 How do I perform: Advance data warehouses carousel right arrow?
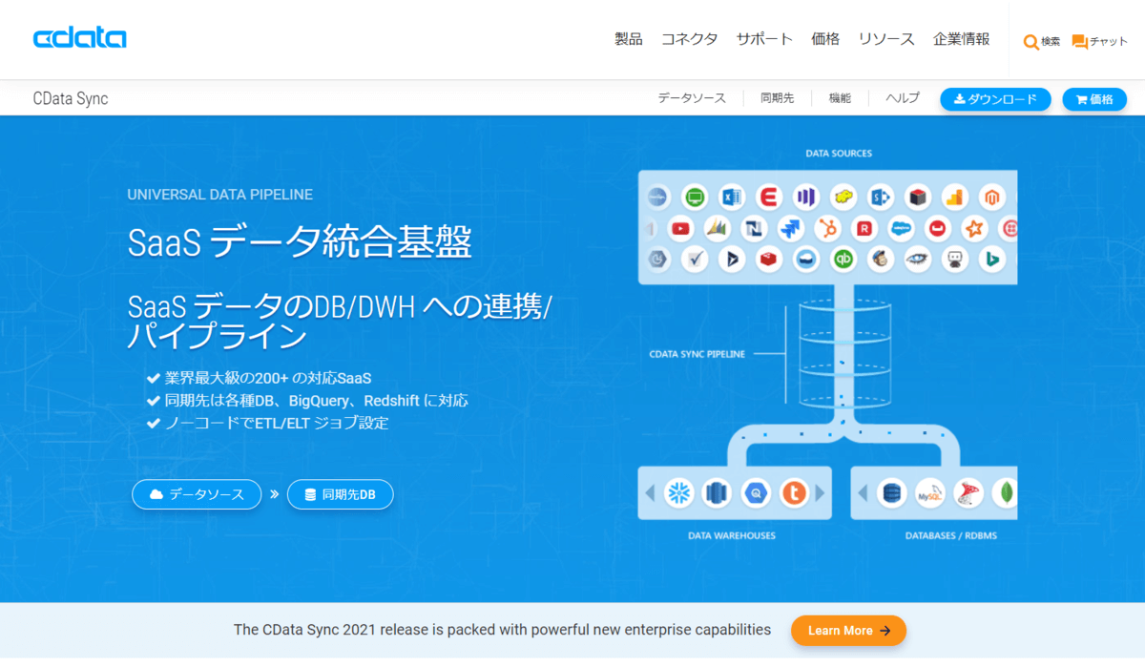(x=820, y=493)
